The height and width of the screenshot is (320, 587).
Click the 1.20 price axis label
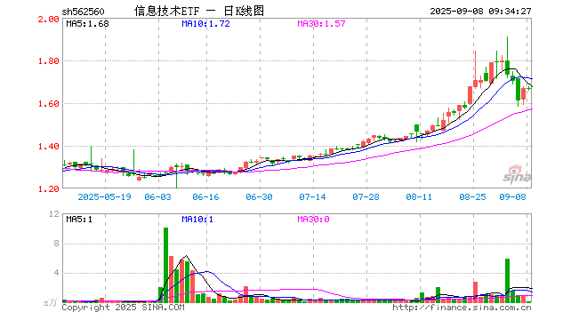[x=48, y=189]
